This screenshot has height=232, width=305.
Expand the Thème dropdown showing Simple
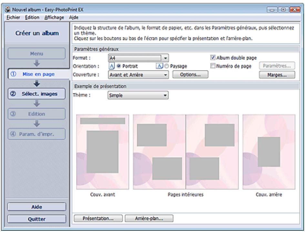pos(138,95)
